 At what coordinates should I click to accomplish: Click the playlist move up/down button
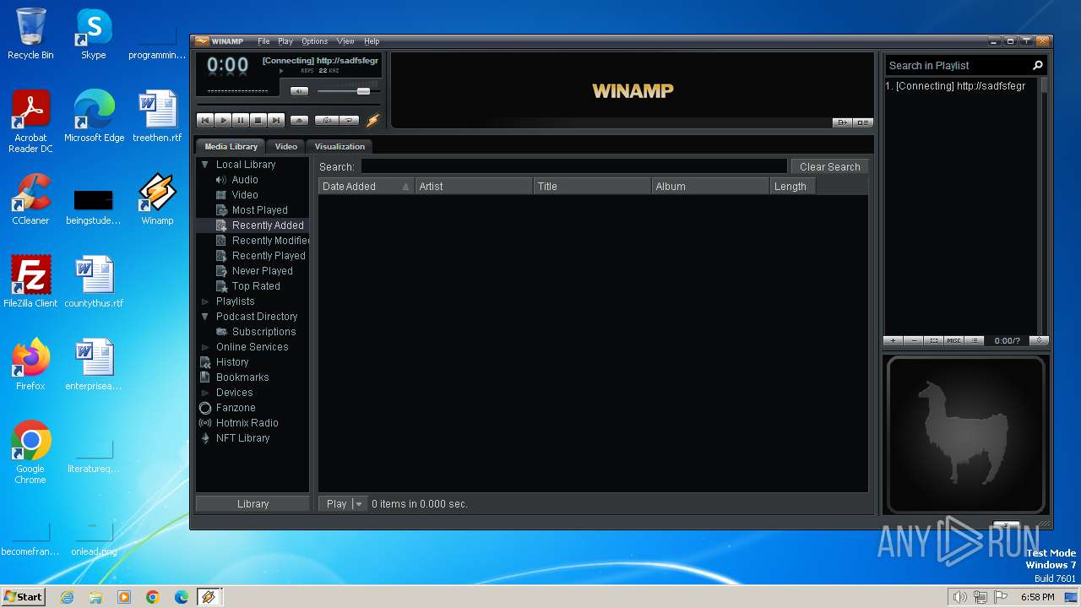click(1040, 341)
